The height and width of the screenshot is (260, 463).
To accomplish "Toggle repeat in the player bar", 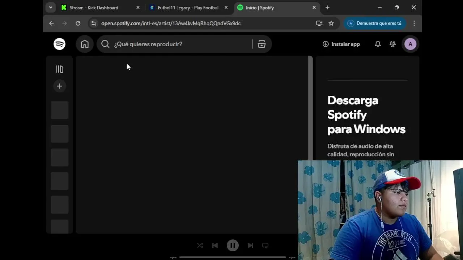I will tap(265, 246).
